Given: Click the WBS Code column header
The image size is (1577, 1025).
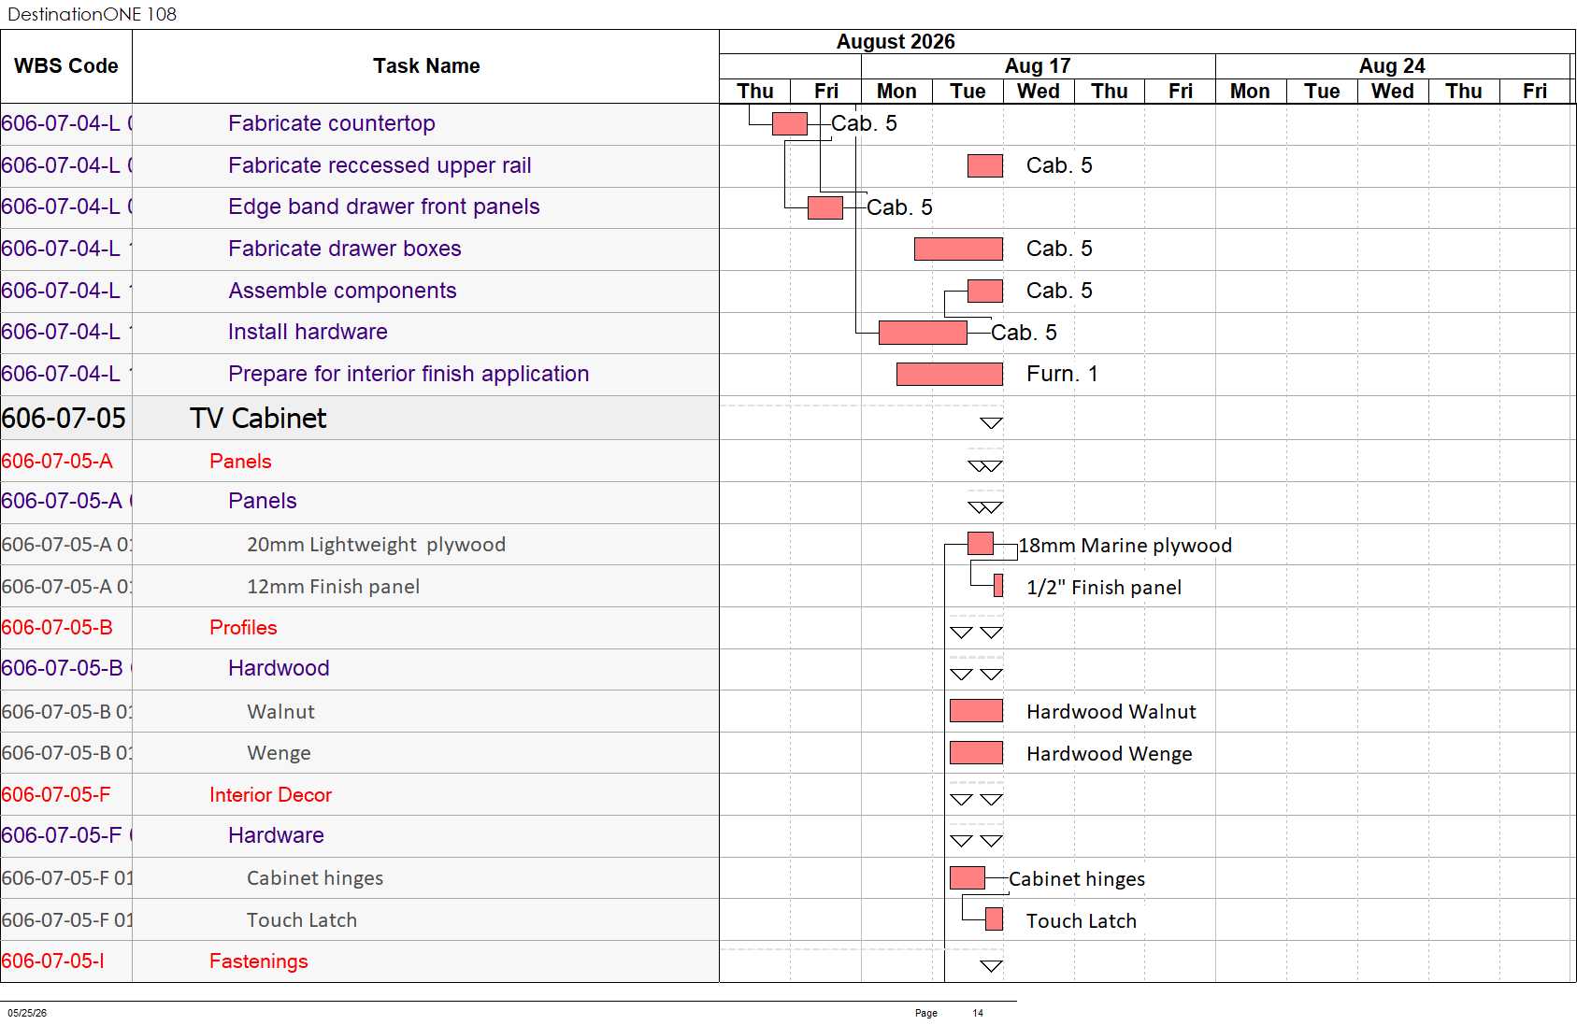Looking at the screenshot, I should 66,66.
